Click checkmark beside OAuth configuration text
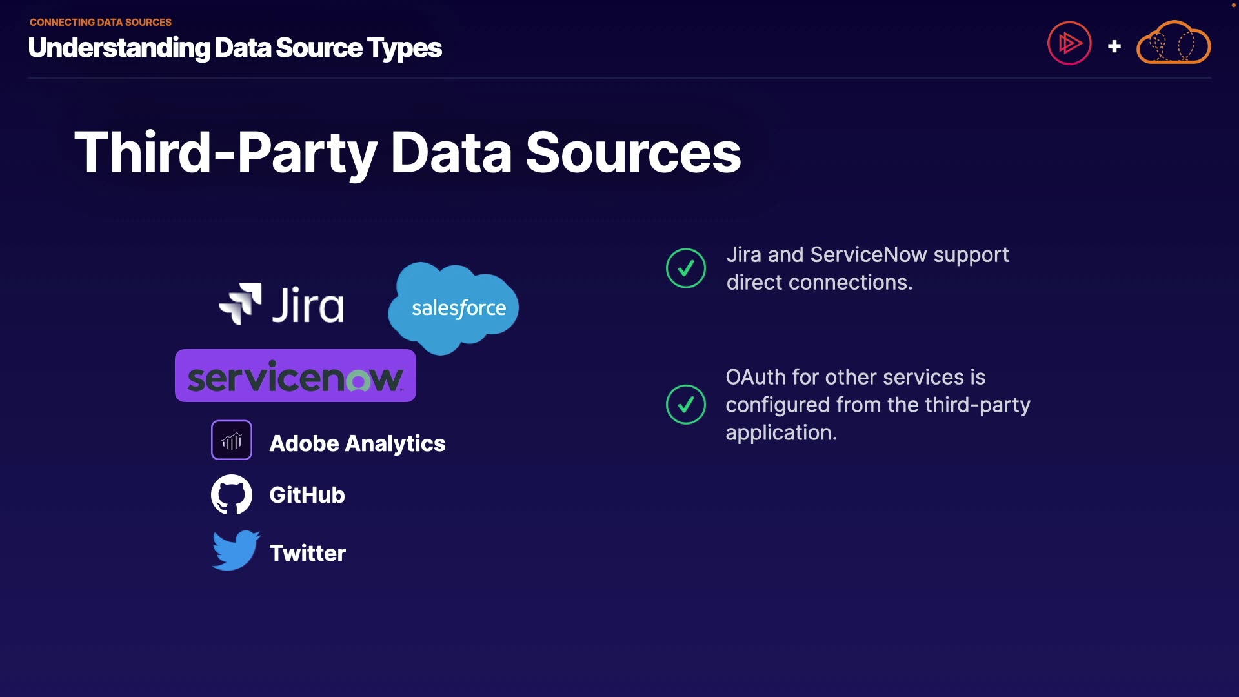This screenshot has height=697, width=1239. [x=685, y=405]
